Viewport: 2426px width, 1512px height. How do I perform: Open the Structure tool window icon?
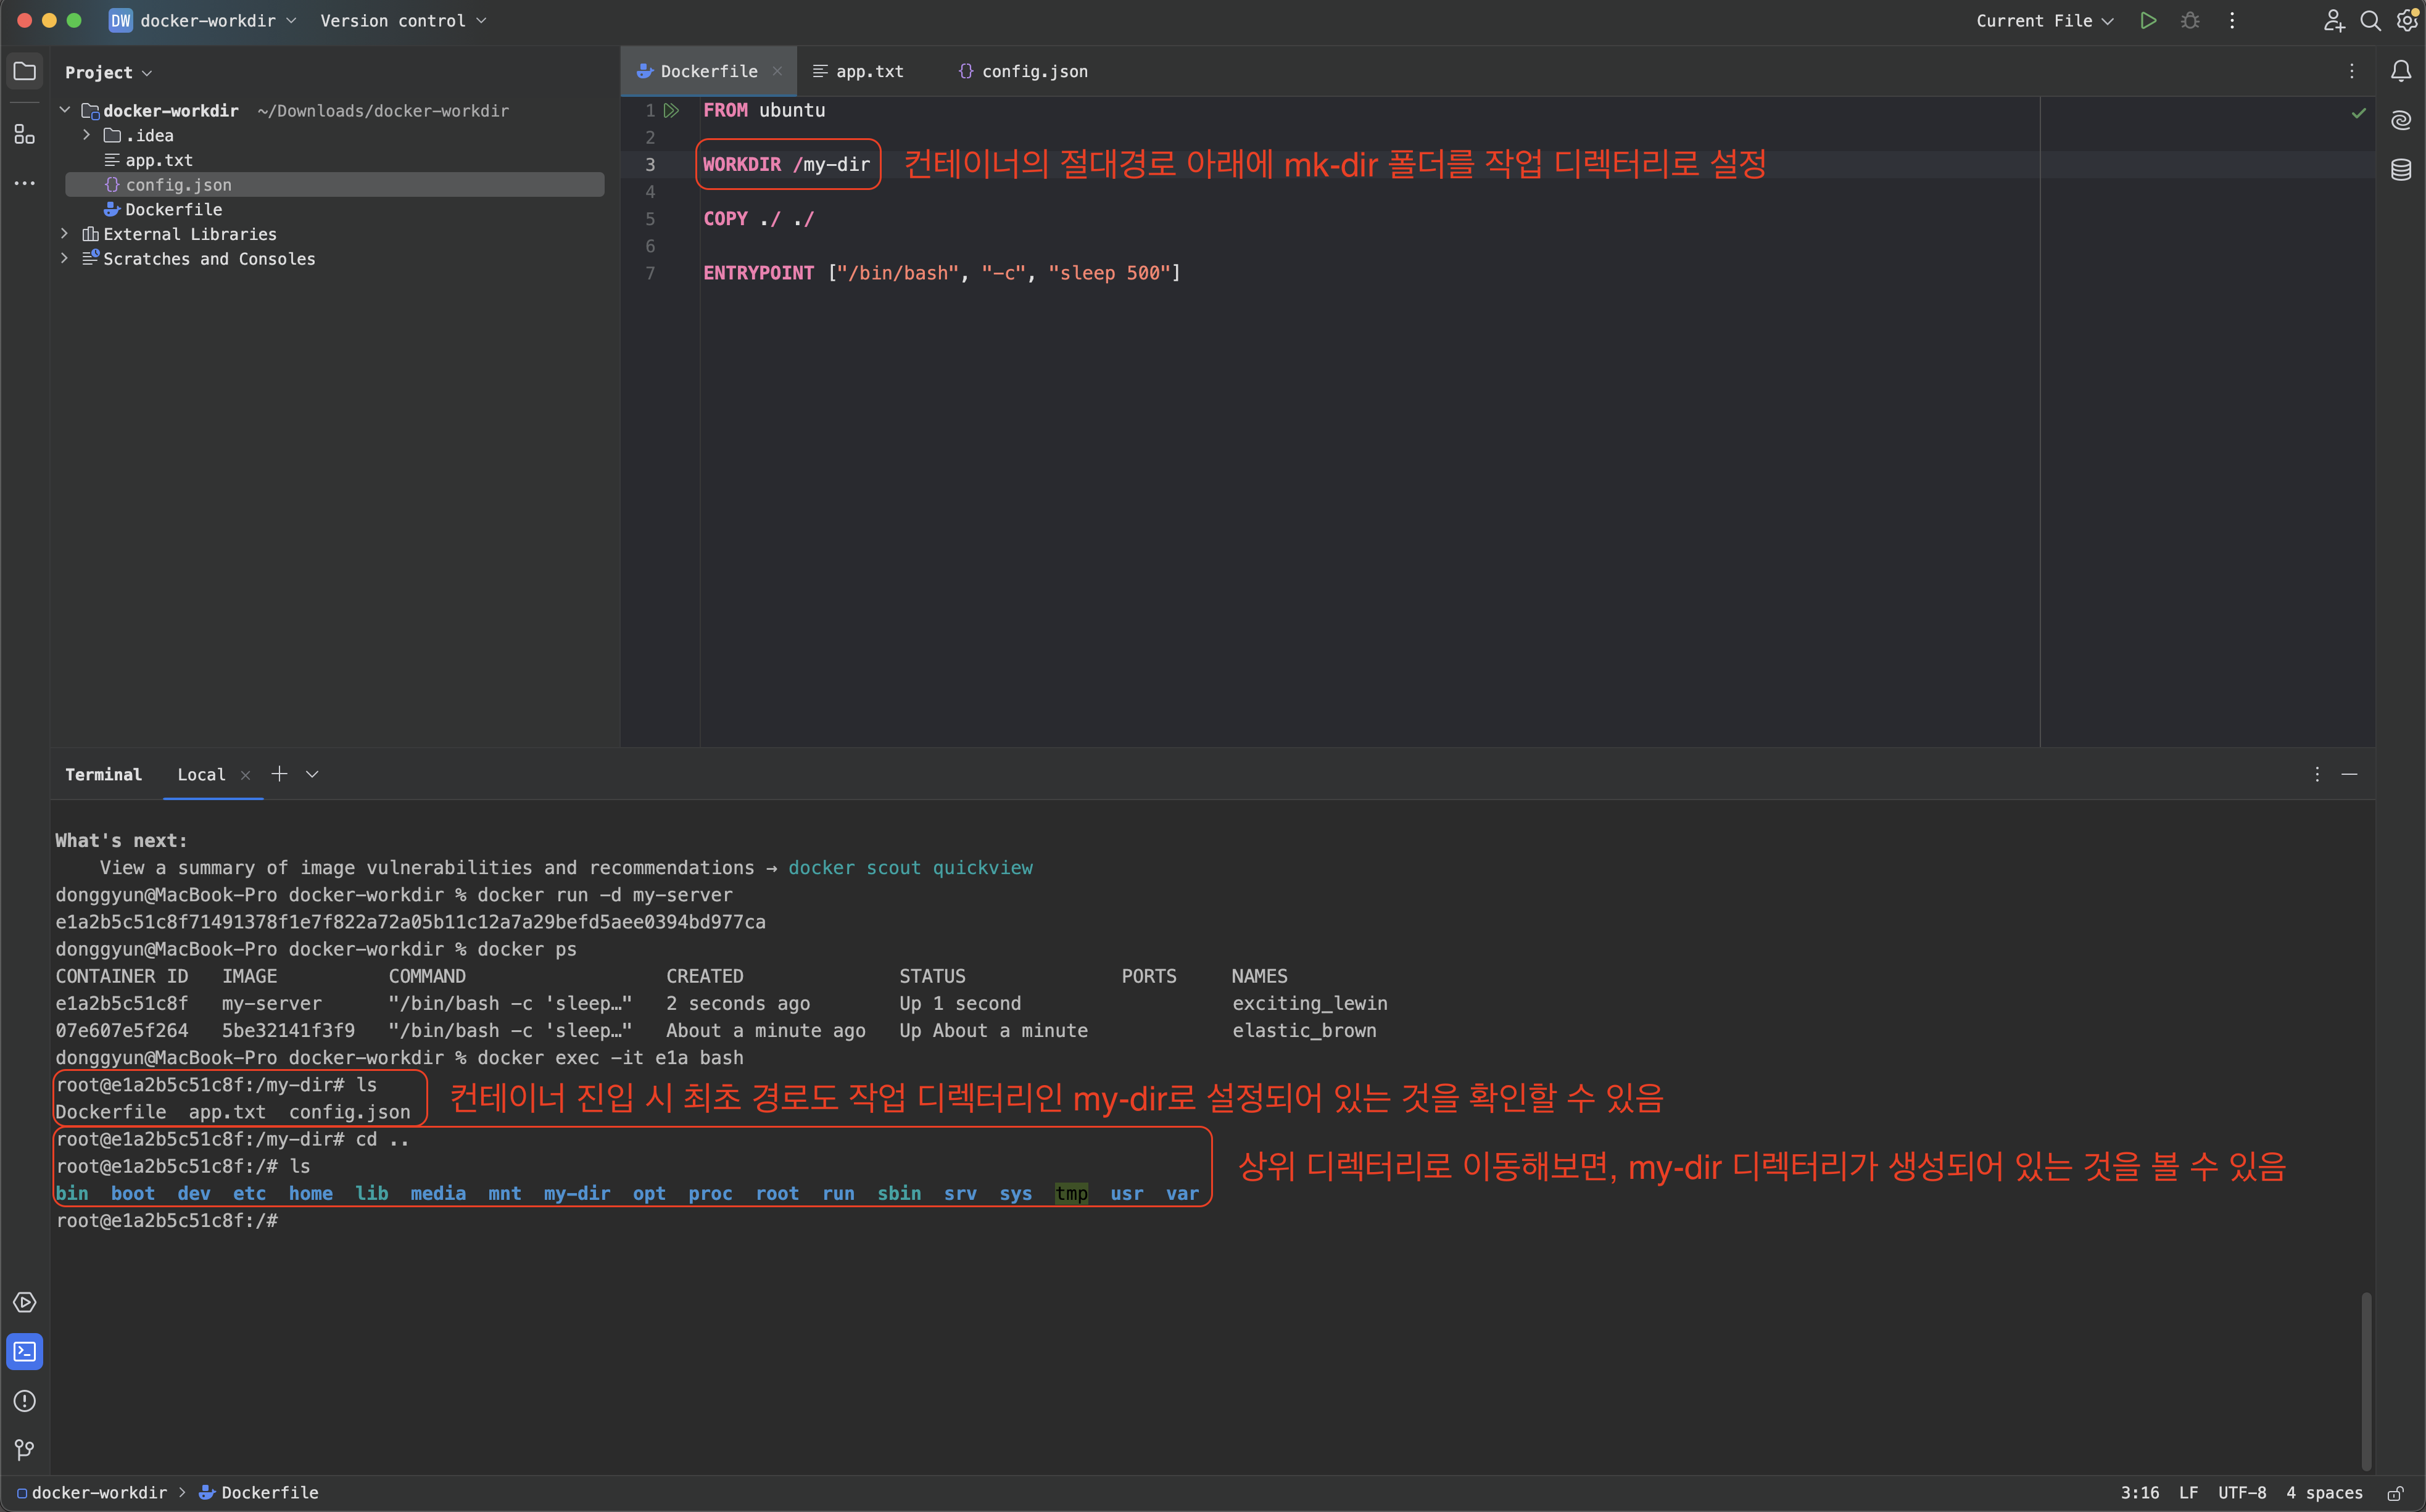click(x=24, y=134)
